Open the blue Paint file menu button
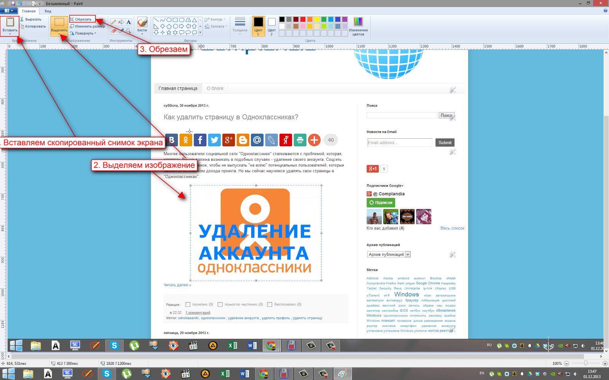This screenshot has width=609, height=380. (8, 11)
